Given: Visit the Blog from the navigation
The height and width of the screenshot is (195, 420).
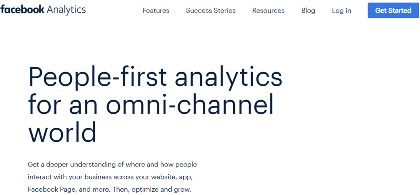Looking at the screenshot, I should [x=308, y=10].
